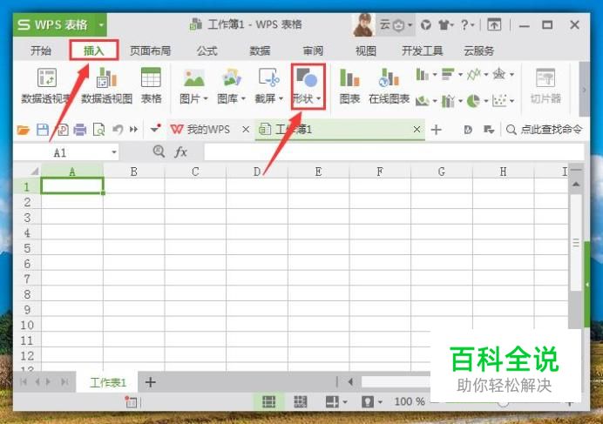Select column E header
The image size is (603, 424).
(318, 172)
